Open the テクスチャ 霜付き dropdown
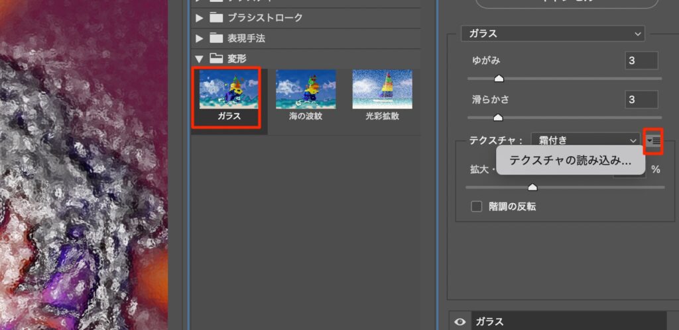This screenshot has height=330, width=679. 586,140
